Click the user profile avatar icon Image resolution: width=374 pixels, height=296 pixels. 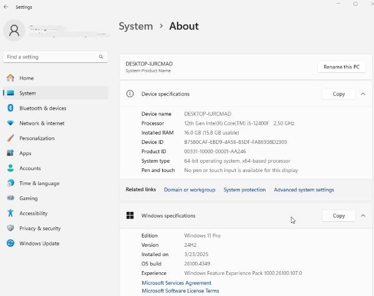(x=14, y=31)
